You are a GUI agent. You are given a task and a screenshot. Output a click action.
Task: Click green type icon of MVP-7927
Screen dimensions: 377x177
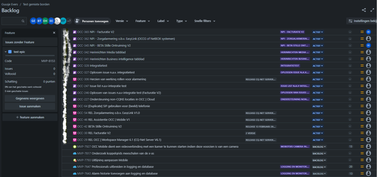(x=75, y=146)
